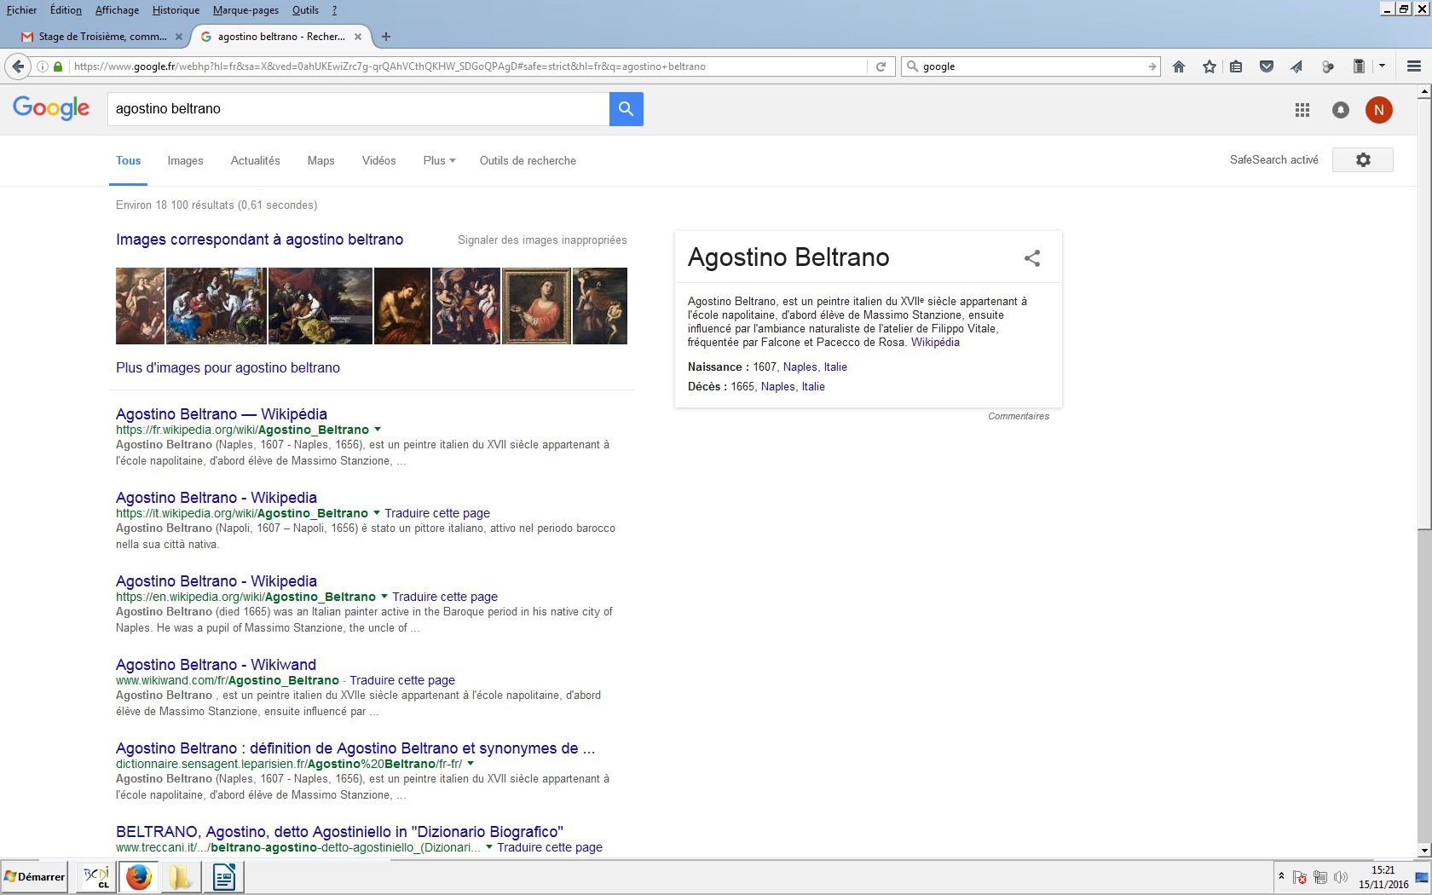The image size is (1432, 895).
Task: Open LibreOffice Writer in the taskbar
Action: pos(224,876)
